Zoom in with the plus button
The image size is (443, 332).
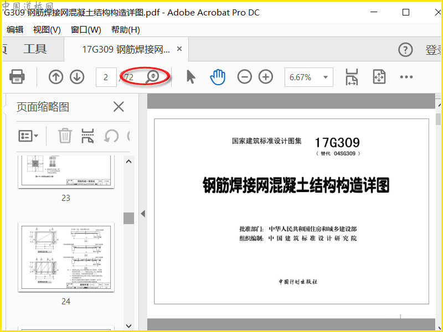266,77
